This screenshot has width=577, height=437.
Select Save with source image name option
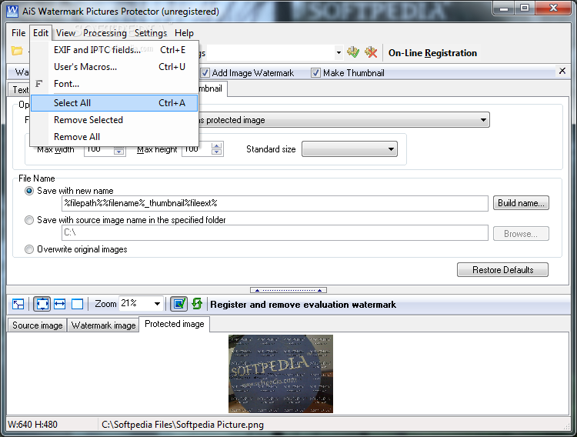click(x=29, y=220)
